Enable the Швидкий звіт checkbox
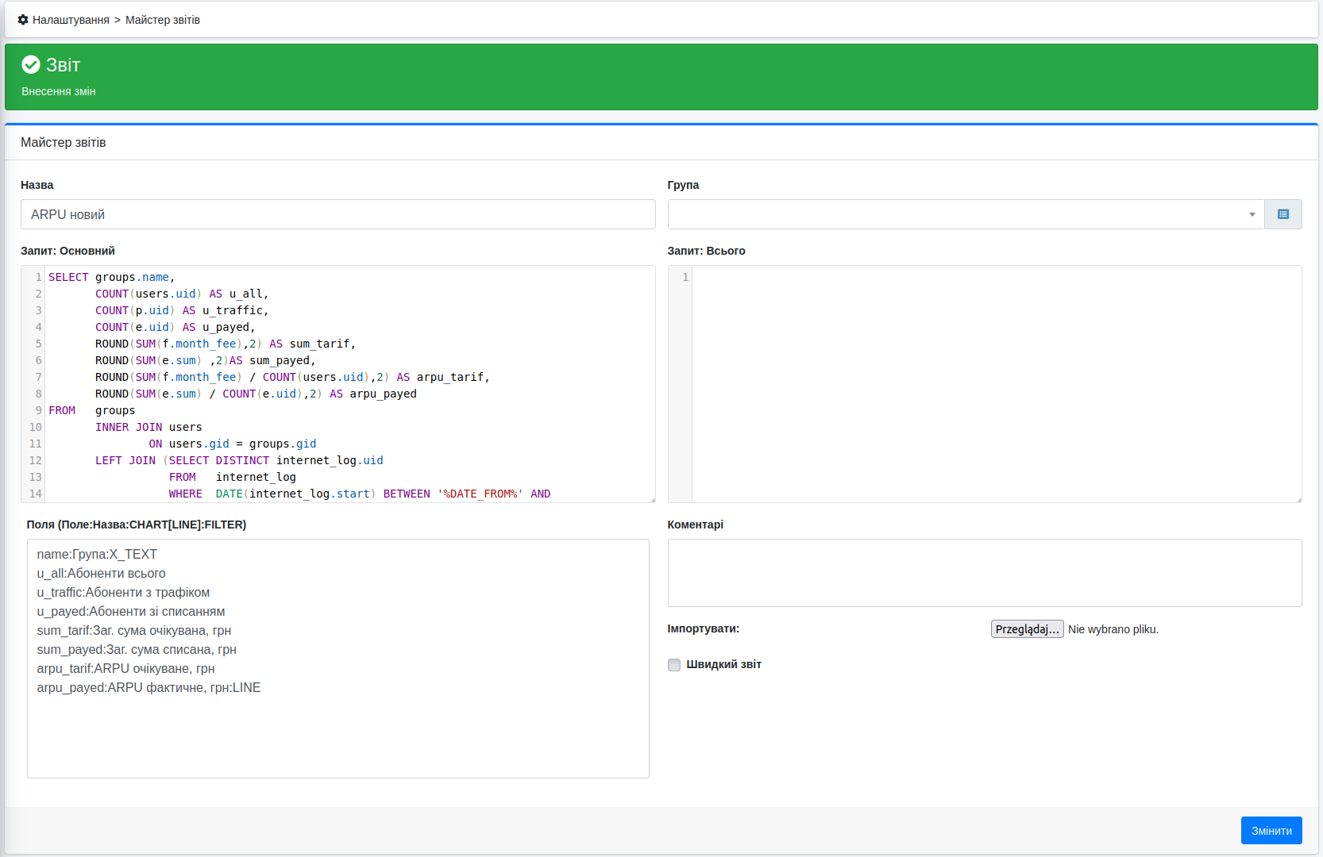 (674, 665)
